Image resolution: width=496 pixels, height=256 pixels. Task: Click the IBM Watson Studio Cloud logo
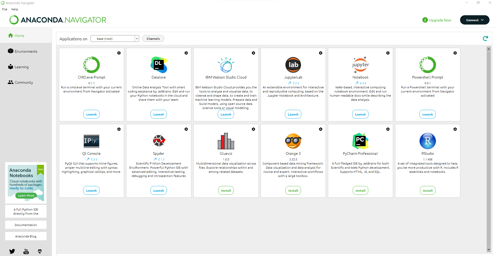[226, 65]
